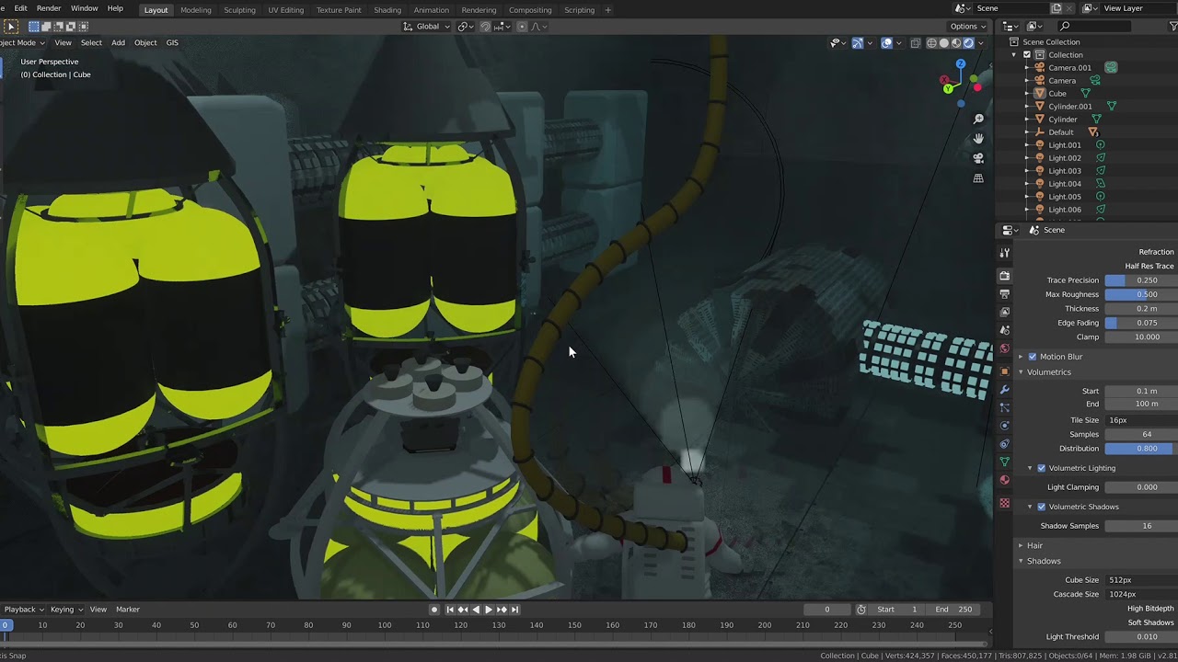
Task: Open the Object Mode dropdown
Action: coord(20,42)
